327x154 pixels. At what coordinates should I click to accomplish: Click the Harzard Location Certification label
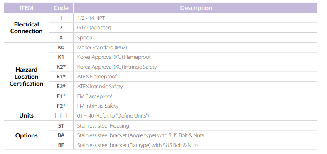26,77
